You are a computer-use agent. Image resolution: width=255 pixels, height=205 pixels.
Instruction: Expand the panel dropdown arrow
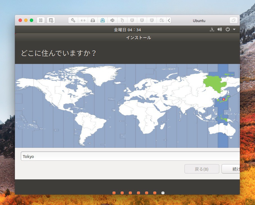coord(234,29)
